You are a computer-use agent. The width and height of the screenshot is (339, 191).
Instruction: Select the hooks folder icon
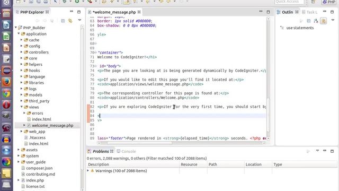coord(26,71)
